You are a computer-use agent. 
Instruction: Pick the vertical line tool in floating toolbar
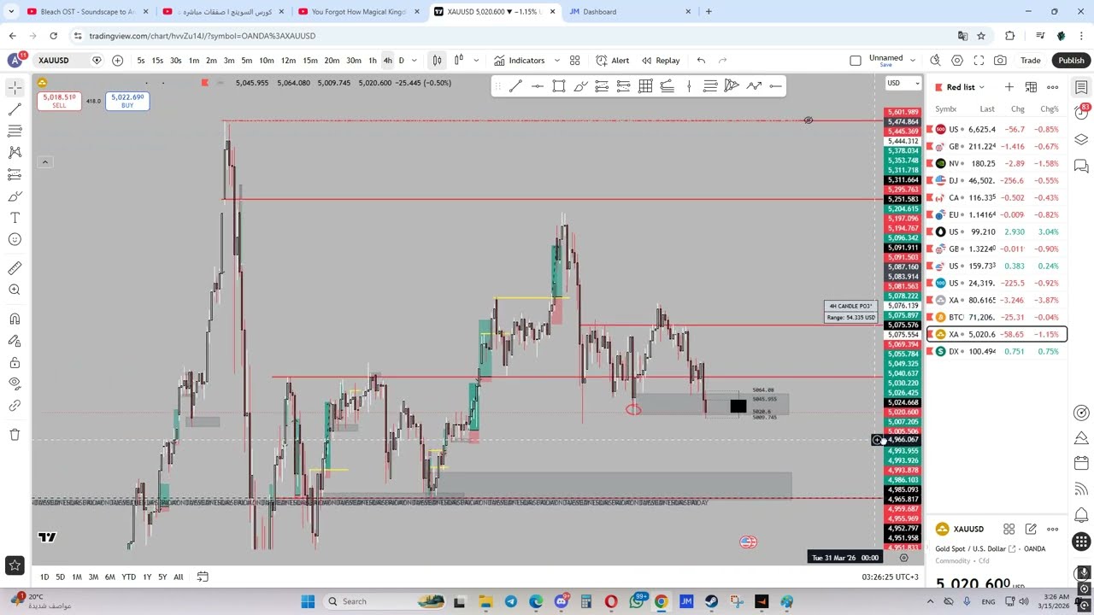pyautogui.click(x=689, y=85)
